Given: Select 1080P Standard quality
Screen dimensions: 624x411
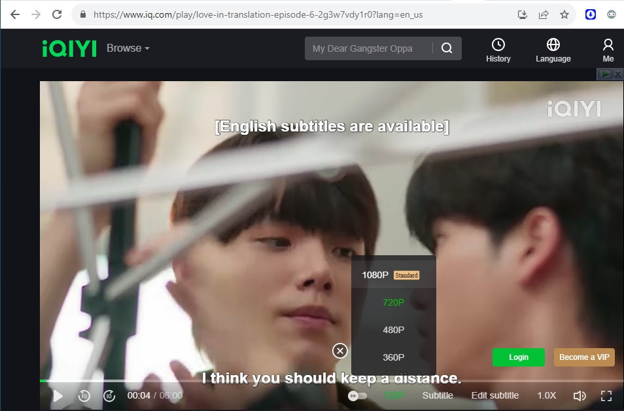Looking at the screenshot, I should click(393, 275).
